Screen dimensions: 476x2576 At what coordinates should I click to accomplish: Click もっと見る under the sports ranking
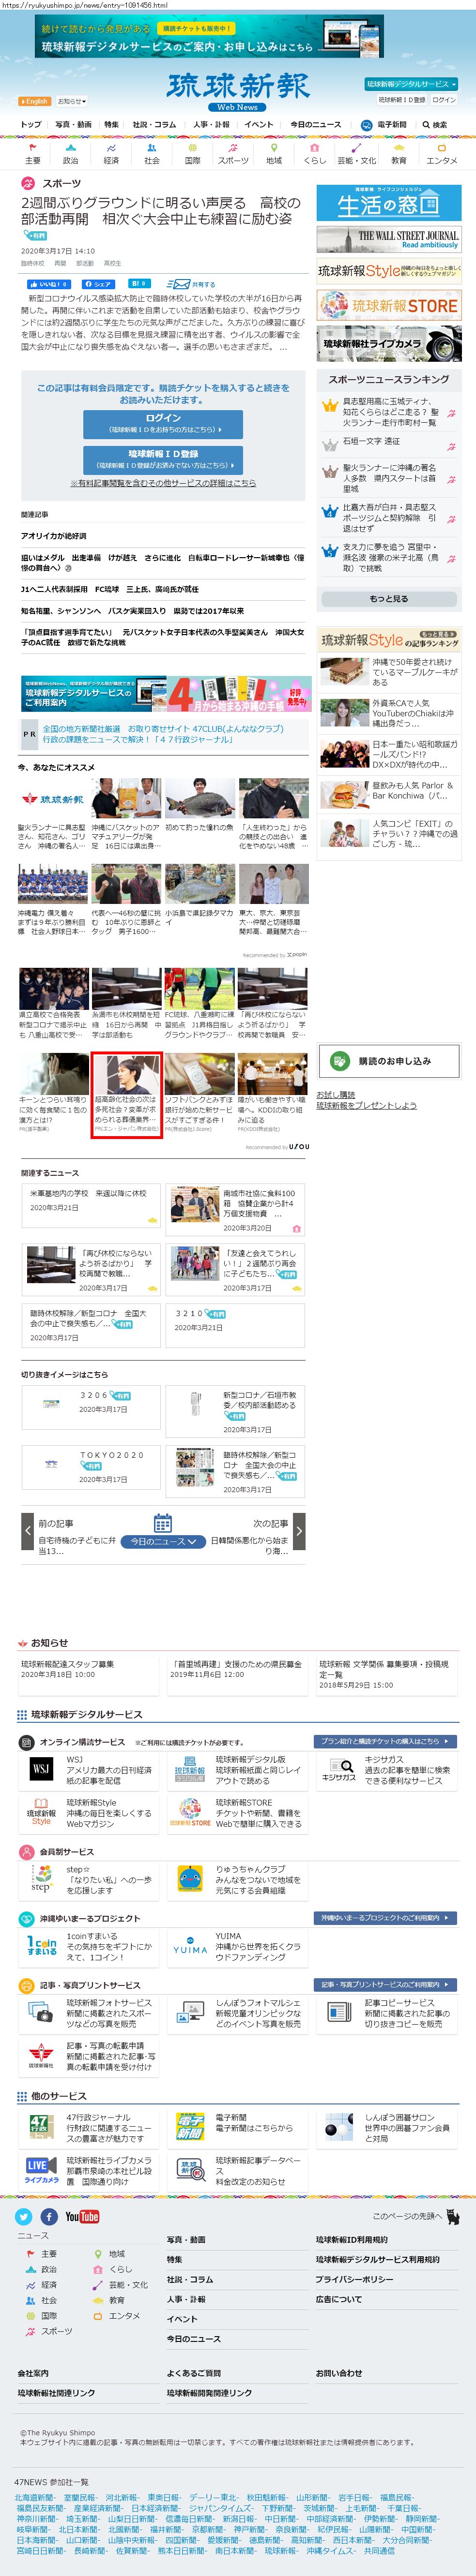click(x=389, y=599)
